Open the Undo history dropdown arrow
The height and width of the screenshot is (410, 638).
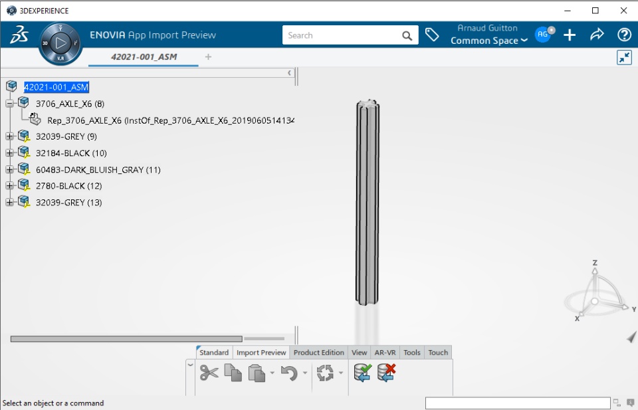click(x=305, y=373)
